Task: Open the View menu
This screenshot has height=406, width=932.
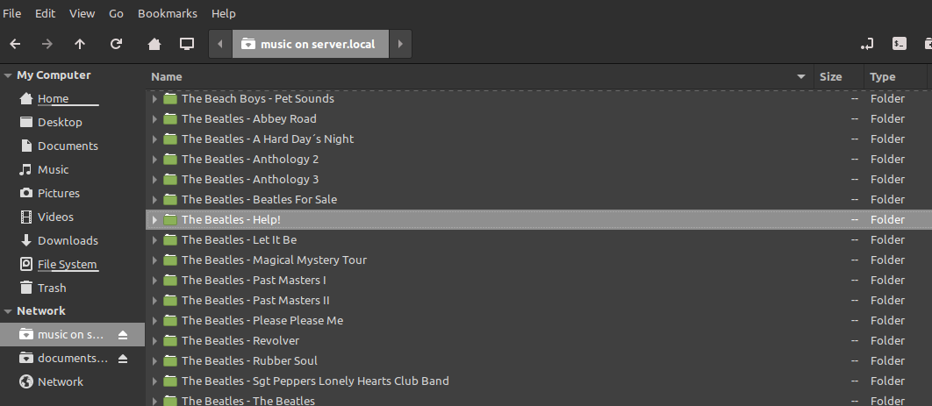Action: pos(82,14)
